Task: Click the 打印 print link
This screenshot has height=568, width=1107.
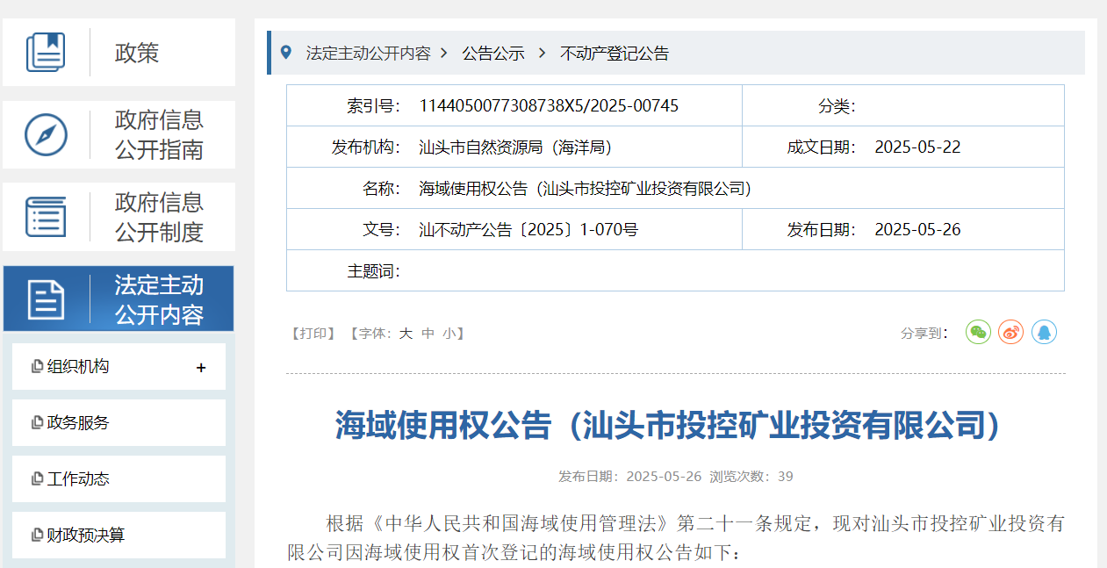Action: pos(313,334)
